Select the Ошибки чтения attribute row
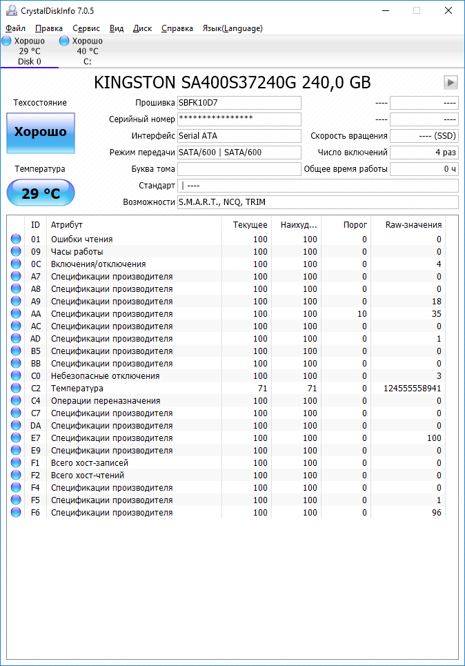Screen dimensions: 465x666 click(x=226, y=239)
